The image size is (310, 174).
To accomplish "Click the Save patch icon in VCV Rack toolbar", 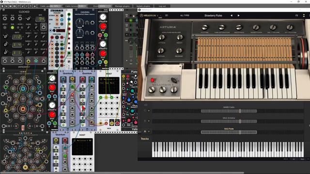I will tap(11, 6).
